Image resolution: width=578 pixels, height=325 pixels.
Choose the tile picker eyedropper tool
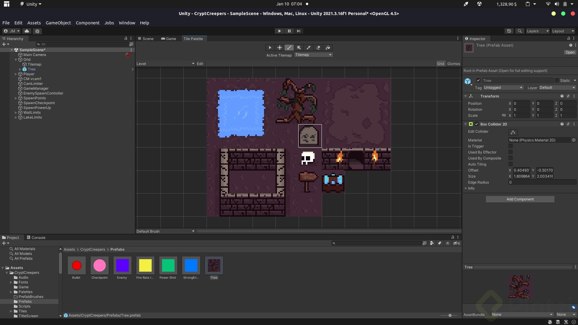(309, 48)
